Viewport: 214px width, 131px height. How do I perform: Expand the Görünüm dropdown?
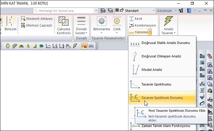[x=166, y=10]
